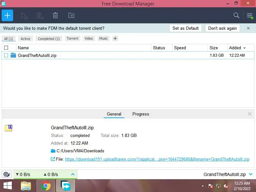The image size is (256, 192).
Task: Click the Set as Default button
Action: [186, 28]
